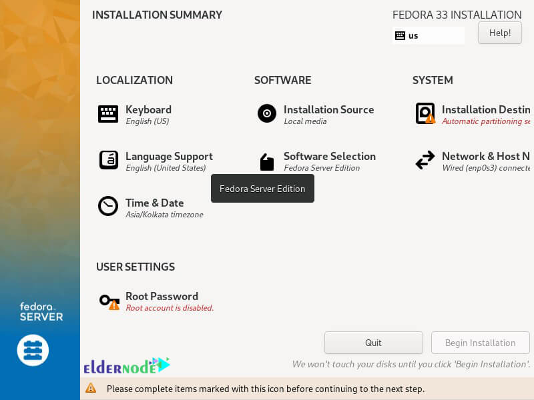534x400 pixels.
Task: Click the SYSTEM section heading
Action: 433,80
